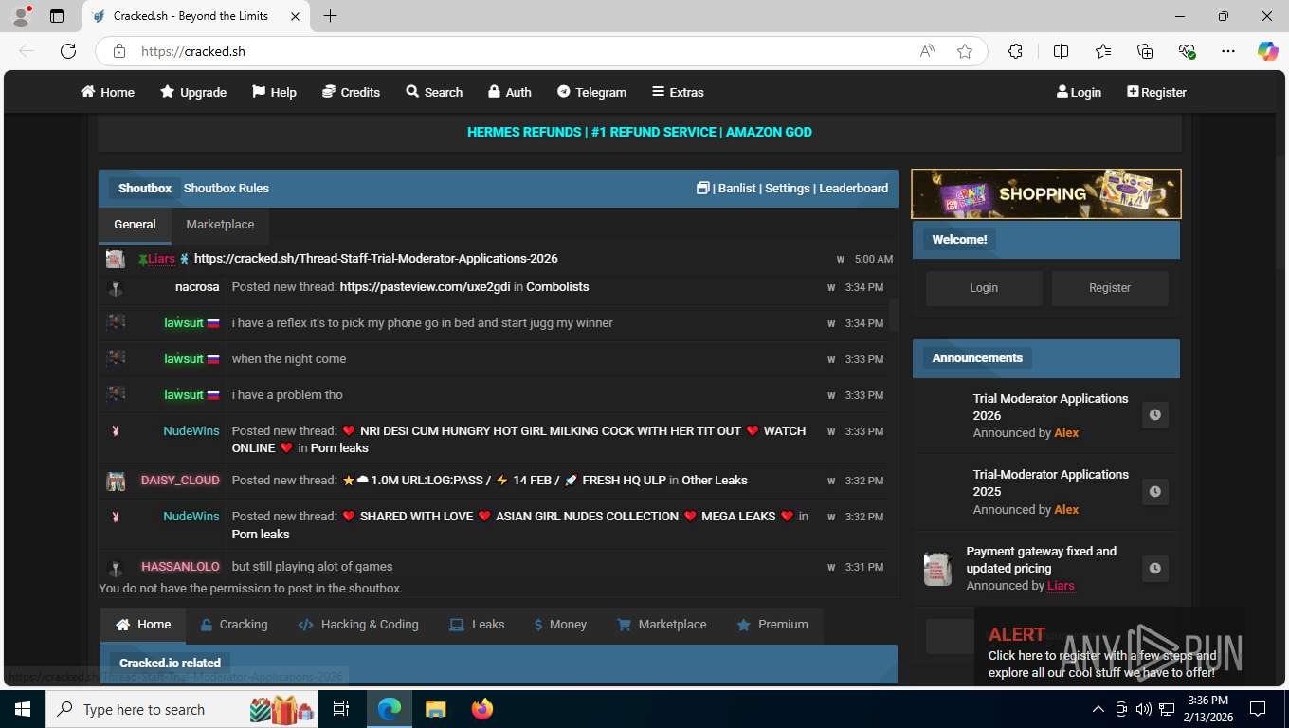
Task: Open the Home navigation link
Action: tap(107, 92)
